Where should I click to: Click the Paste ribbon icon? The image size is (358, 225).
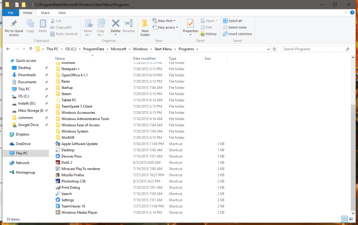pos(43,24)
